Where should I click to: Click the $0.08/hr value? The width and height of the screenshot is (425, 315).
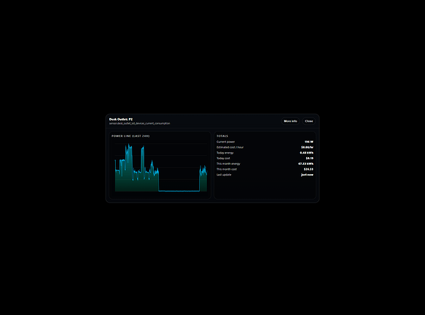pyautogui.click(x=307, y=147)
